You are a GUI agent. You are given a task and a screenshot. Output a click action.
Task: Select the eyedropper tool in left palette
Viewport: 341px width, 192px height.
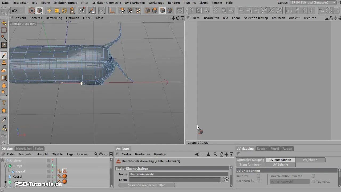[4, 120]
